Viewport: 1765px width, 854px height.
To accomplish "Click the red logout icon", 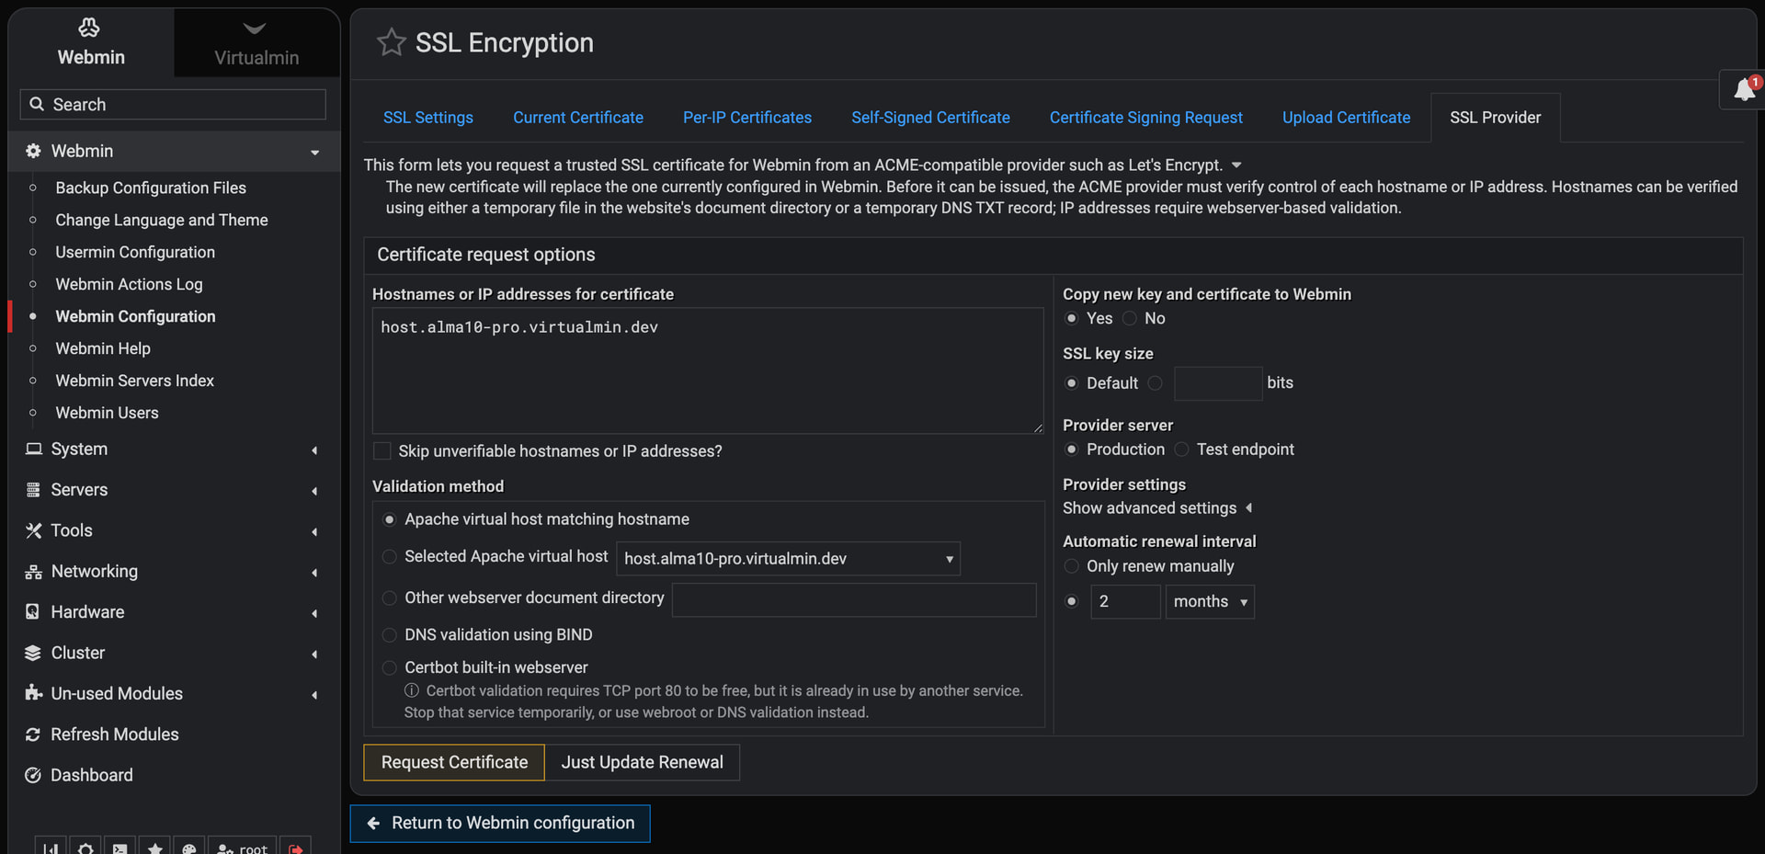I will pos(295,848).
